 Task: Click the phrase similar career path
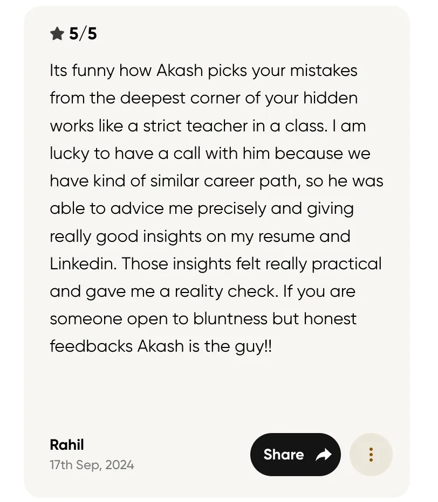pyautogui.click(x=224, y=181)
